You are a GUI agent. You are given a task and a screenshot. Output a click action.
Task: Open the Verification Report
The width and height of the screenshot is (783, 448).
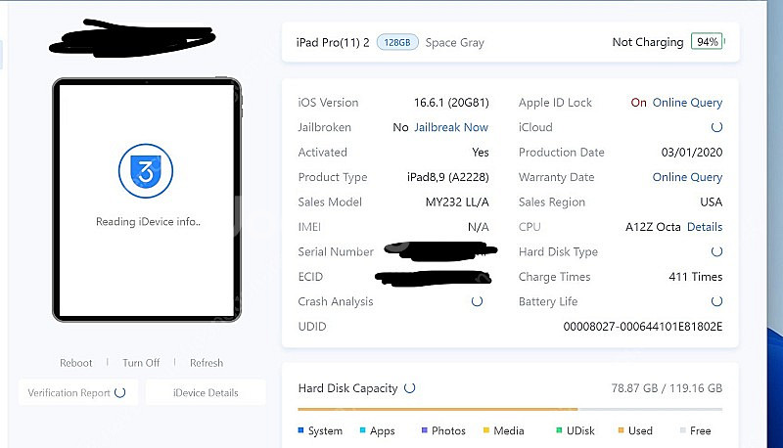tap(76, 392)
